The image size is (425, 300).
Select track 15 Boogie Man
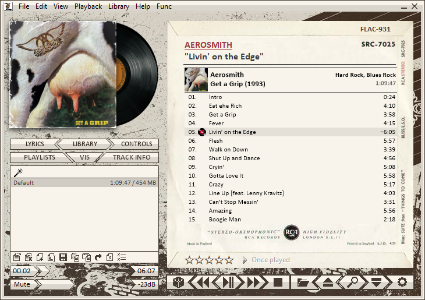point(292,219)
